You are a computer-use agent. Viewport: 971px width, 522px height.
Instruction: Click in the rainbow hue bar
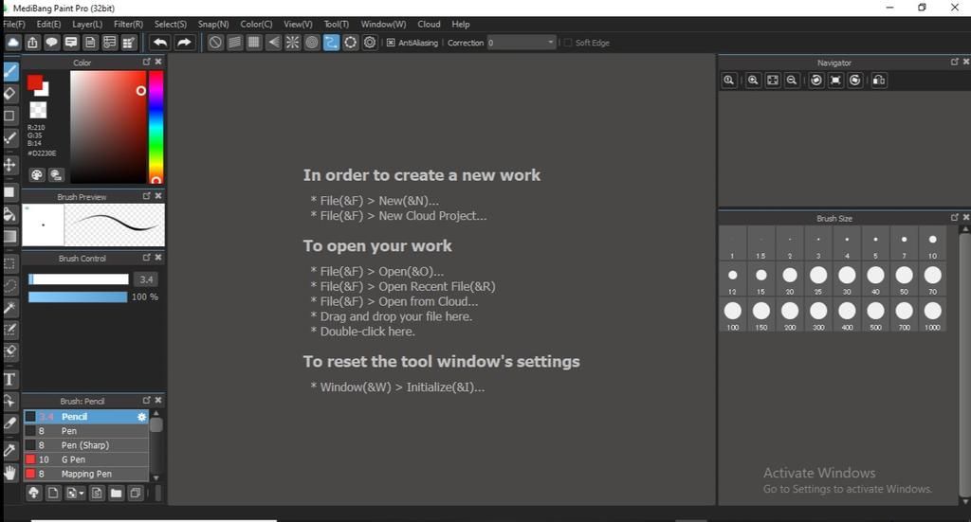pyautogui.click(x=156, y=127)
